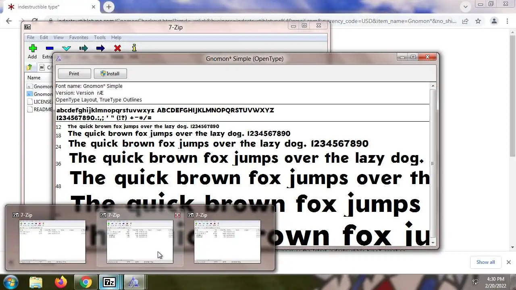Image resolution: width=516 pixels, height=290 pixels.
Task: Click the font viewer title bar icon
Action: [x=58, y=58]
